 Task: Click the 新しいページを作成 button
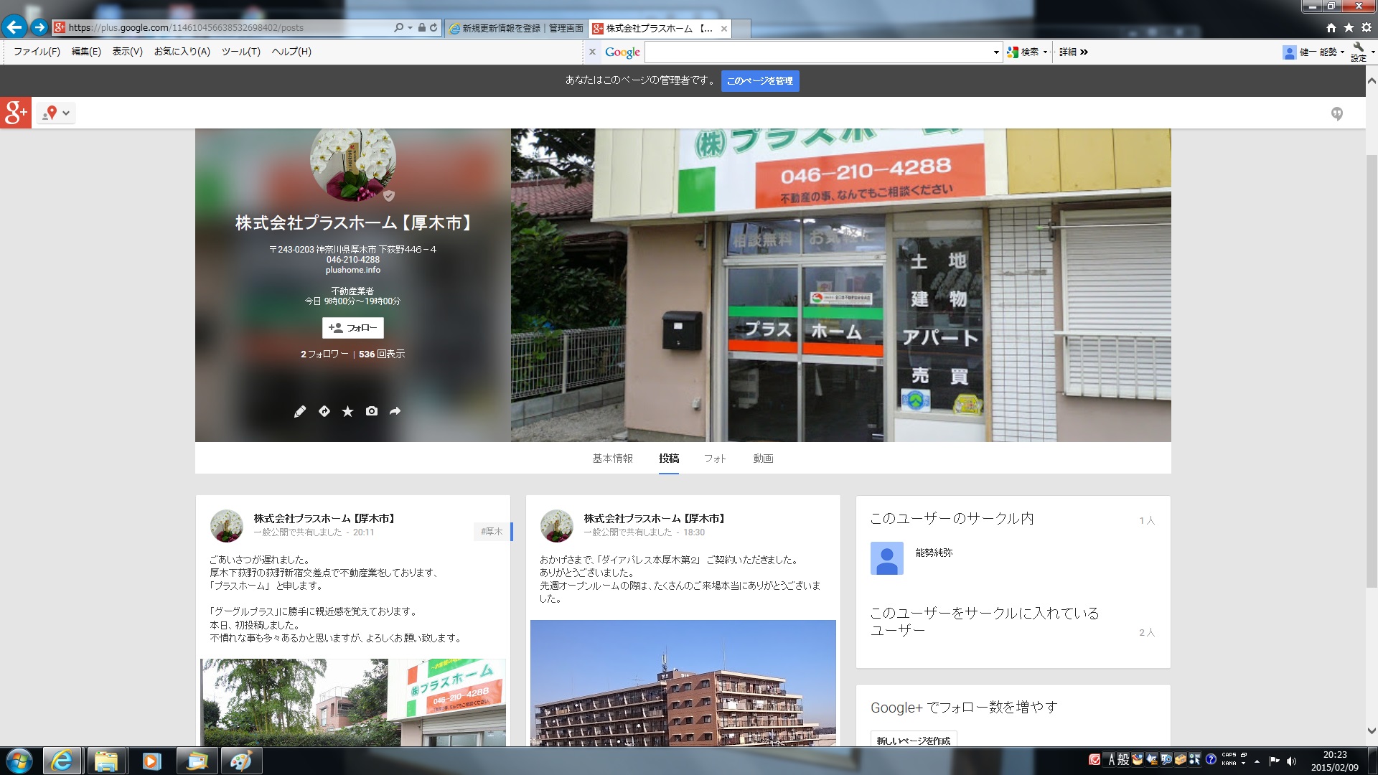(x=913, y=740)
